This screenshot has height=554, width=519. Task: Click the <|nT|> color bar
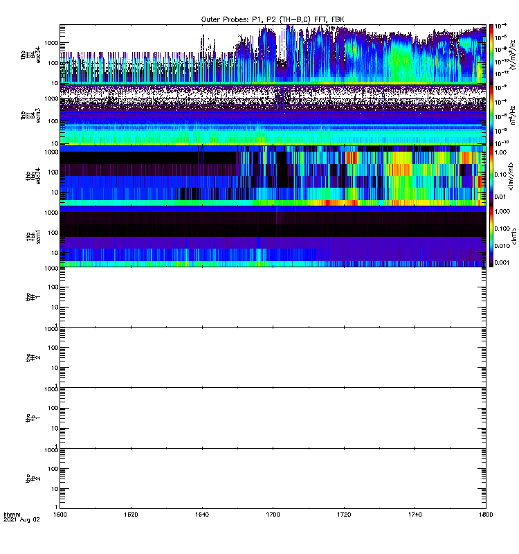(491, 236)
